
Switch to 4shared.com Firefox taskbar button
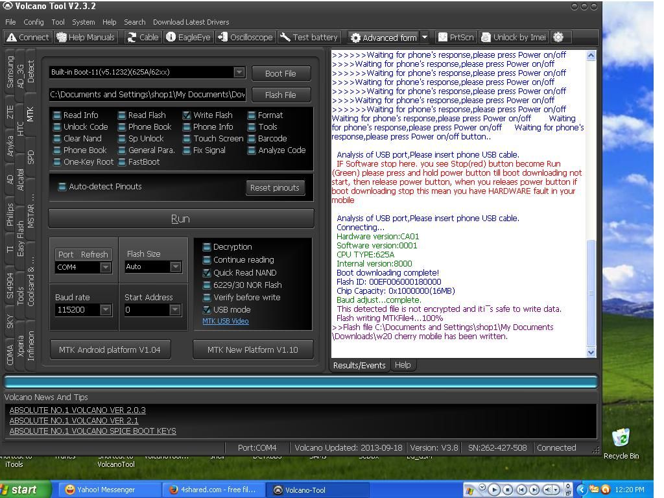coord(213,490)
